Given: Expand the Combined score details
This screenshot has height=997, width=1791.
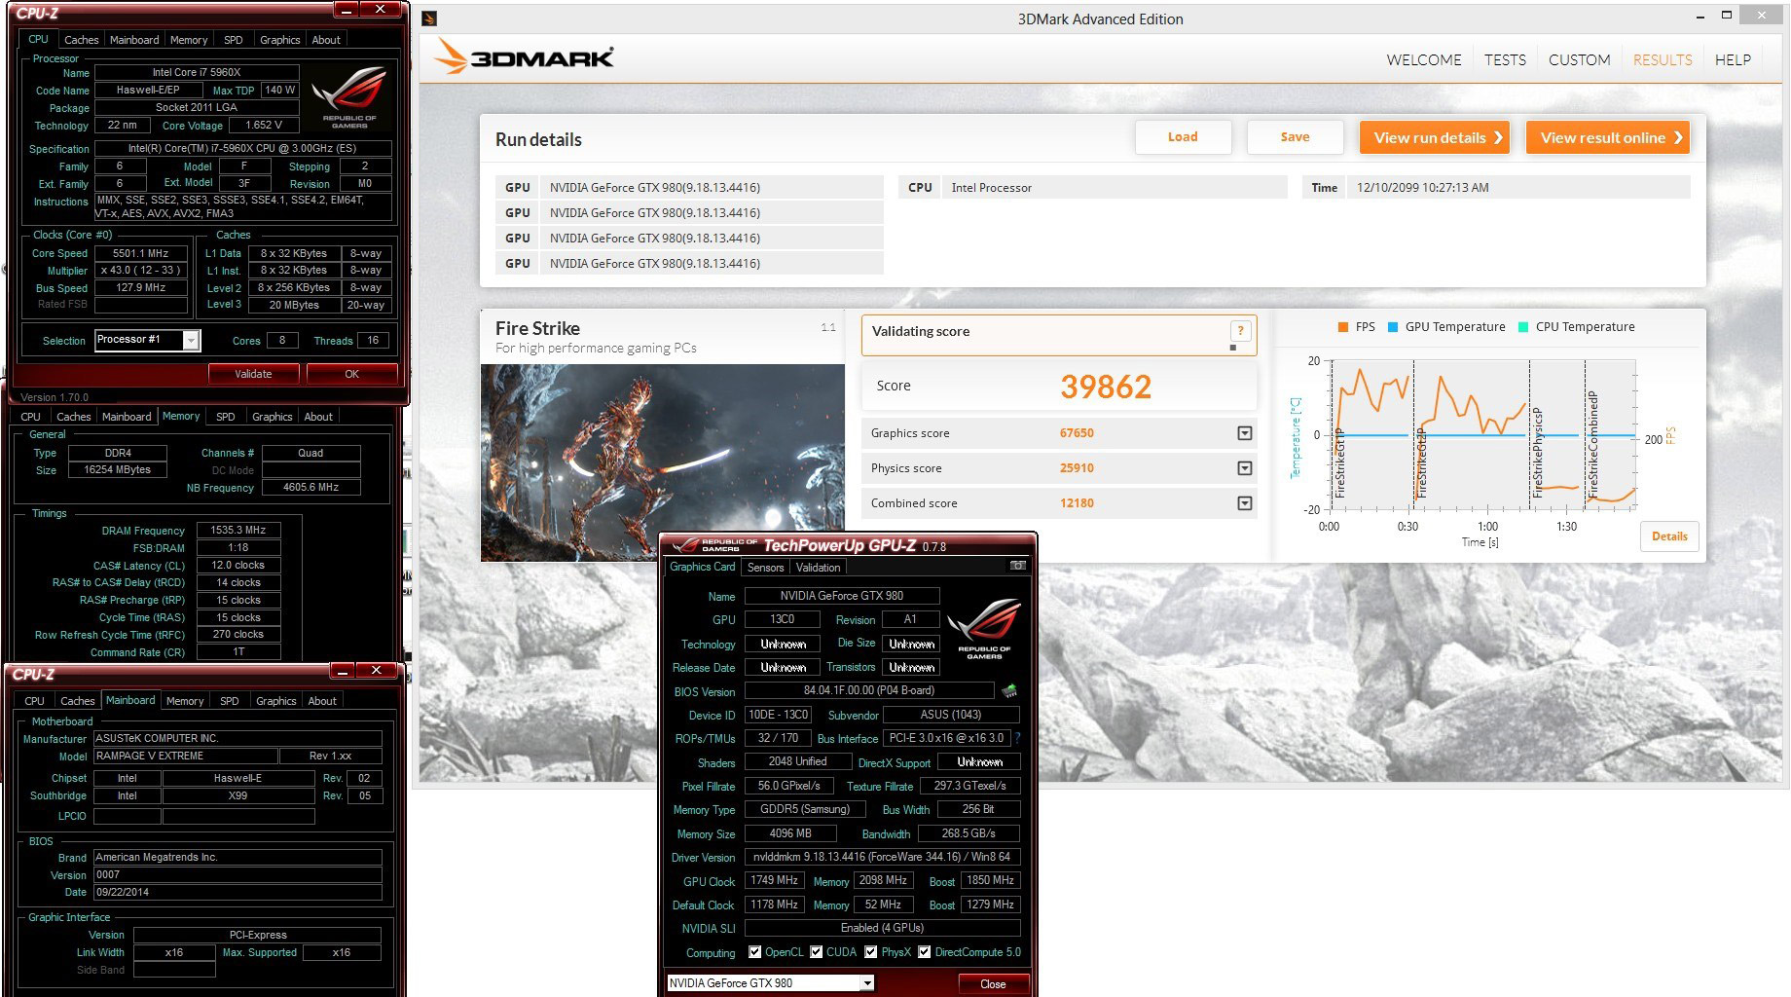Looking at the screenshot, I should click(x=1244, y=503).
